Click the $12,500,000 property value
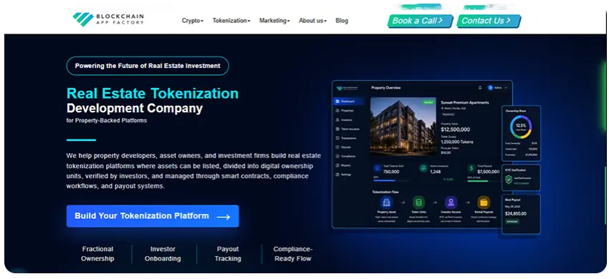The image size is (609, 279). (x=456, y=129)
